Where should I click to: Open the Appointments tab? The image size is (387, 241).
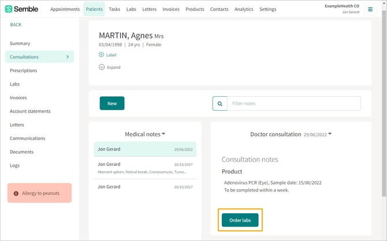pyautogui.click(x=65, y=9)
